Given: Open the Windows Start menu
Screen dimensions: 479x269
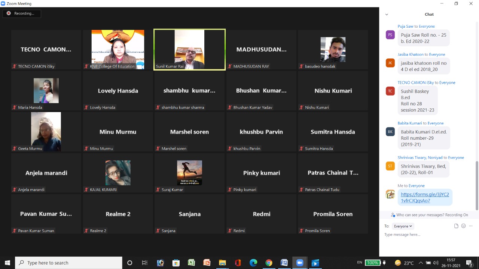Looking at the screenshot, I should [x=7, y=263].
